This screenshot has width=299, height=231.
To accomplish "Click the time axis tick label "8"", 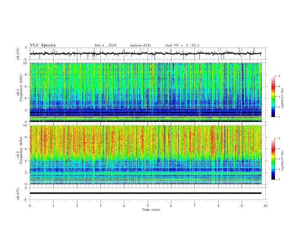I will (x=218, y=206).
